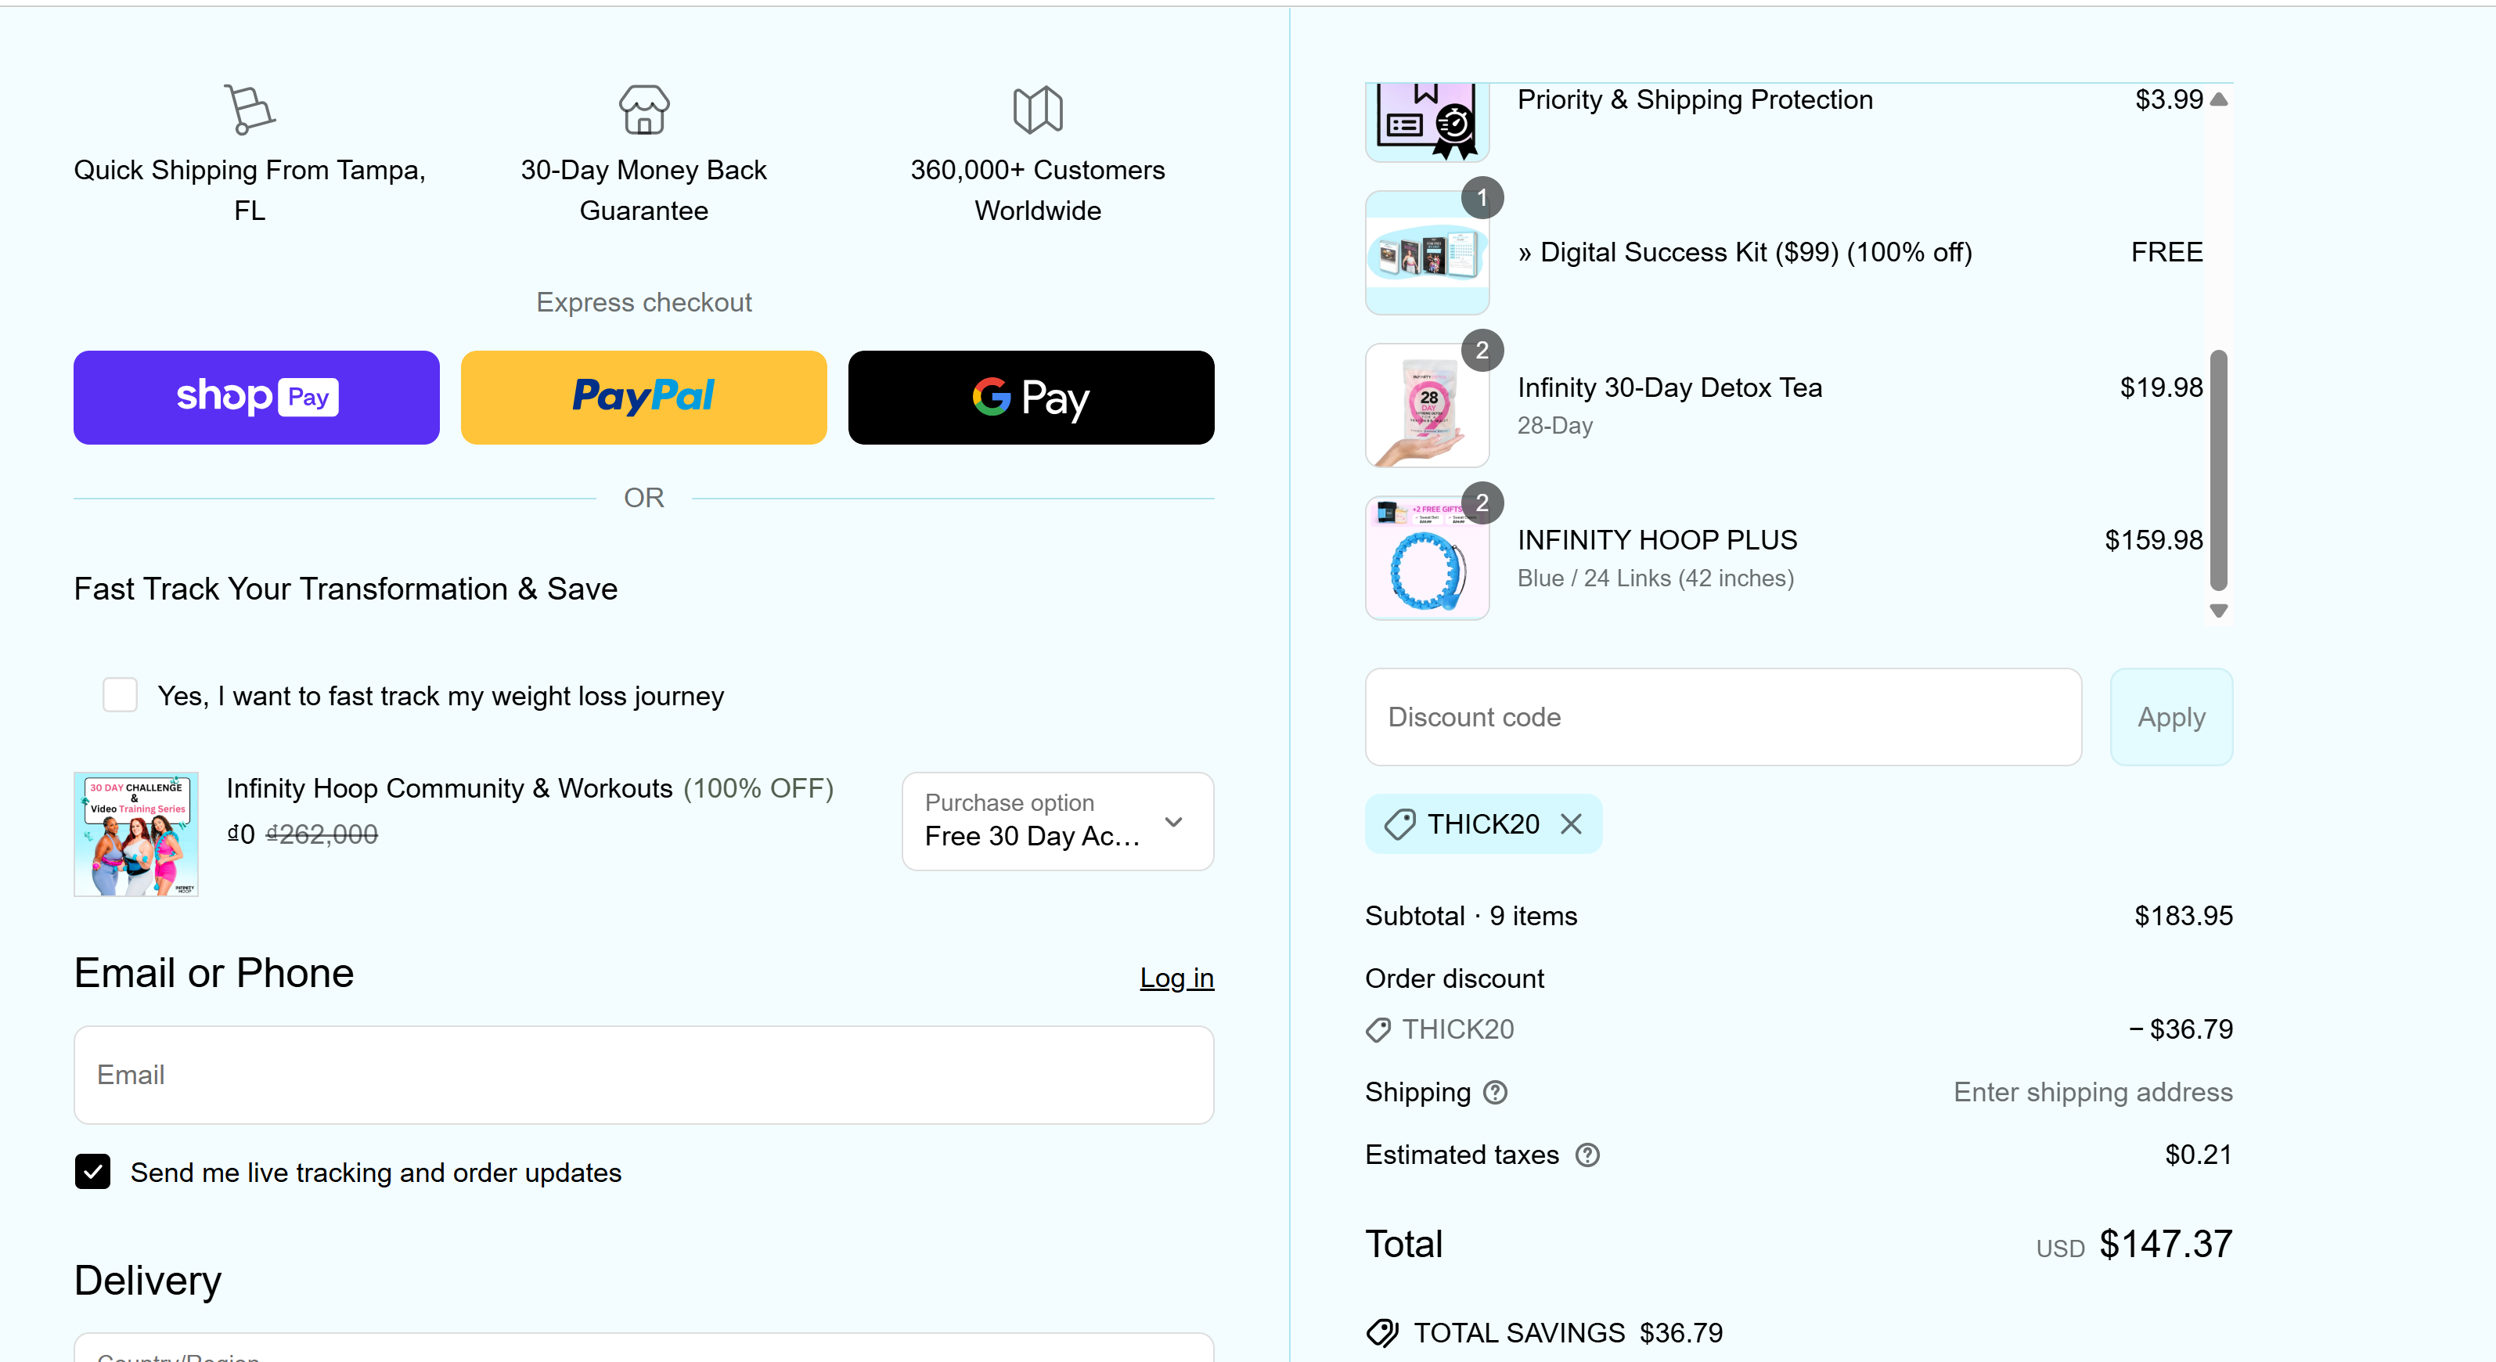Choose PayPal express checkout

pos(643,397)
